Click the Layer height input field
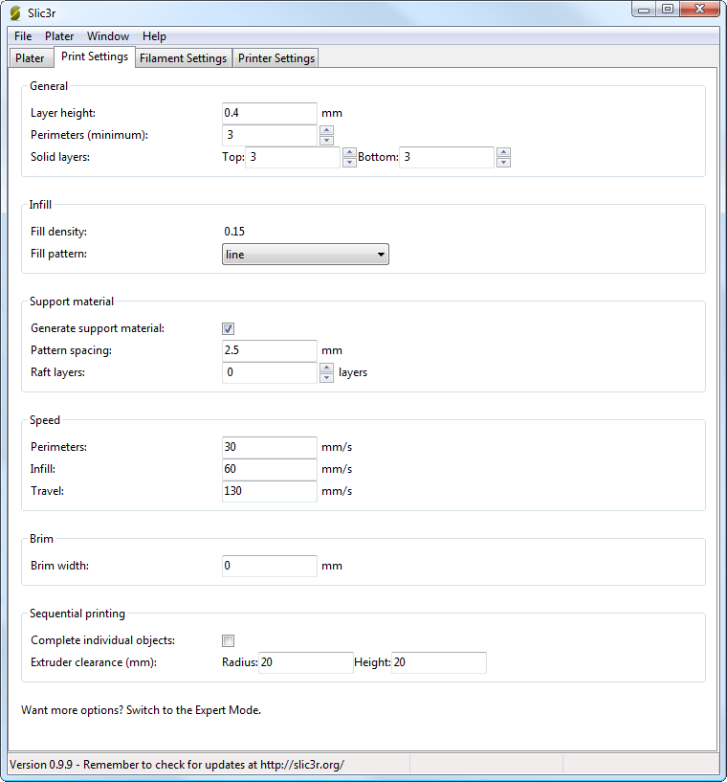The height and width of the screenshot is (782, 727). pyautogui.click(x=270, y=113)
